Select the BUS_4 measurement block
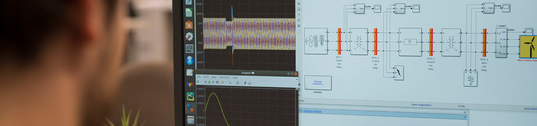 tap(484, 43)
